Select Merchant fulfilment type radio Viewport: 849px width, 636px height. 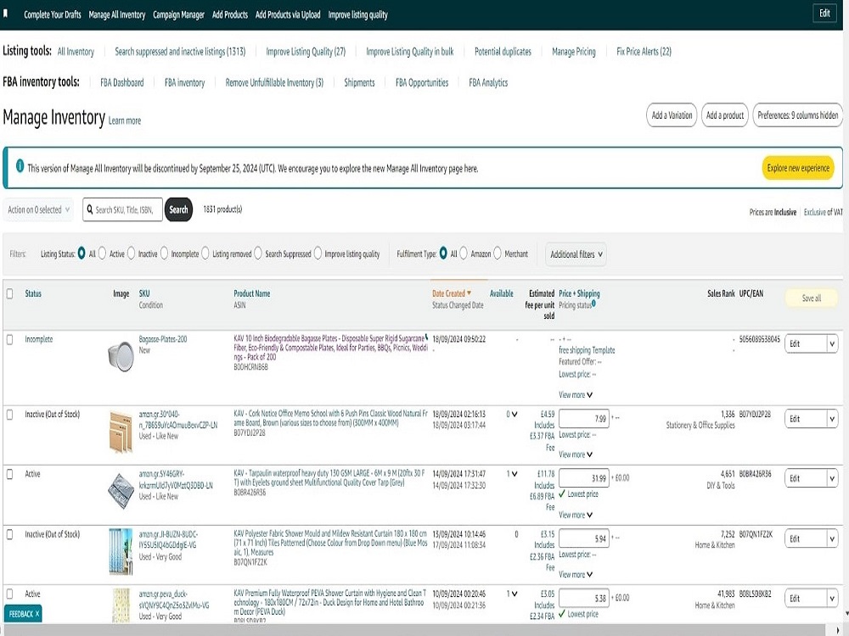498,254
